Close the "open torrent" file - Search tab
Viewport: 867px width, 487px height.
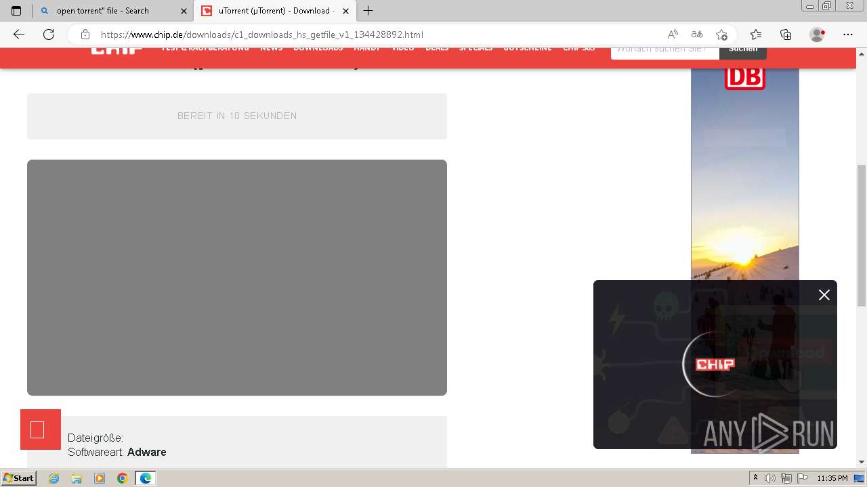pyautogui.click(x=184, y=11)
